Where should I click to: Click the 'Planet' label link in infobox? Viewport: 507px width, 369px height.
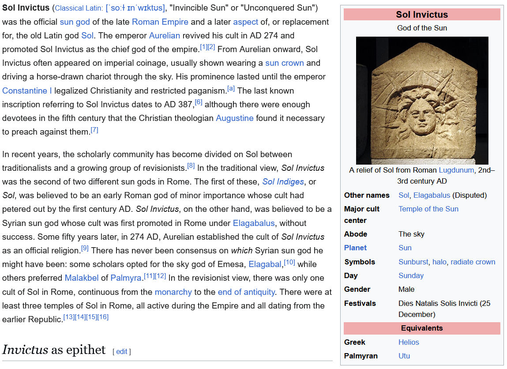click(355, 248)
